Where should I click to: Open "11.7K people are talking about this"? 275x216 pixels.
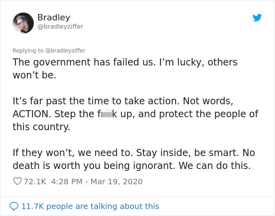[x=90, y=206]
